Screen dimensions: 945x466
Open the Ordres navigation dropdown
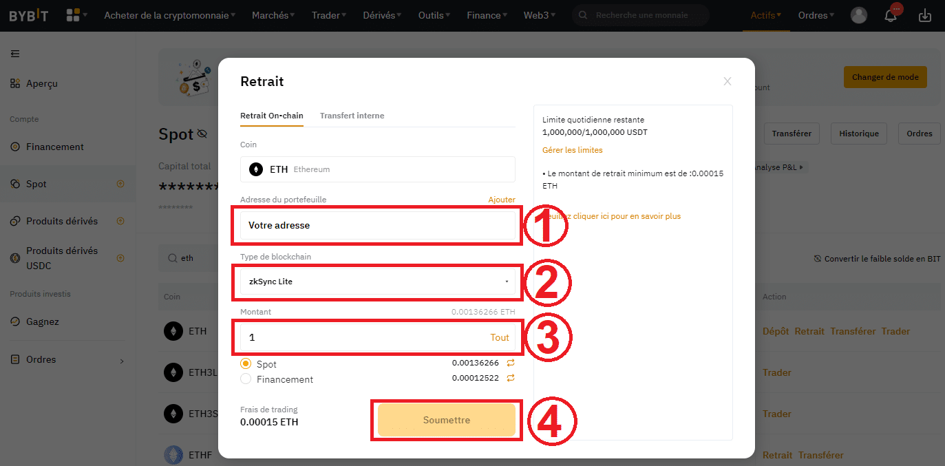click(x=816, y=14)
